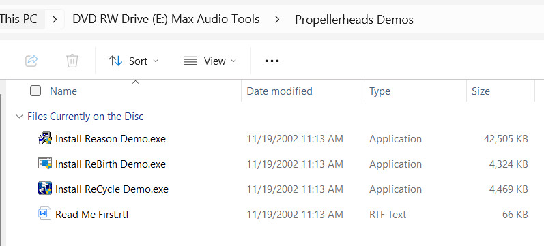Sort by the Type column header
Screen dimensions: 544x246
380,91
